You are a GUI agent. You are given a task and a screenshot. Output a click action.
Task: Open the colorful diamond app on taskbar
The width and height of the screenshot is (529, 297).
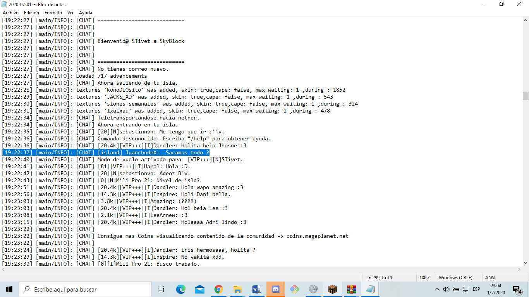click(295, 289)
